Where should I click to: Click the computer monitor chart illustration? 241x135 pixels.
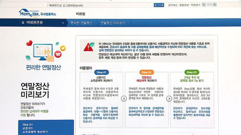point(43,52)
